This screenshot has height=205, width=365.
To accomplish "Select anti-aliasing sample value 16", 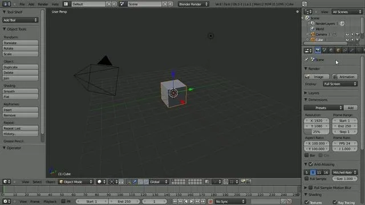I will [x=326, y=172].
